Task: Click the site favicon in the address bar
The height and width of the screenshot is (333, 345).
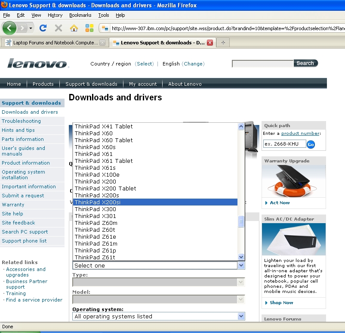Action: (x=105, y=28)
